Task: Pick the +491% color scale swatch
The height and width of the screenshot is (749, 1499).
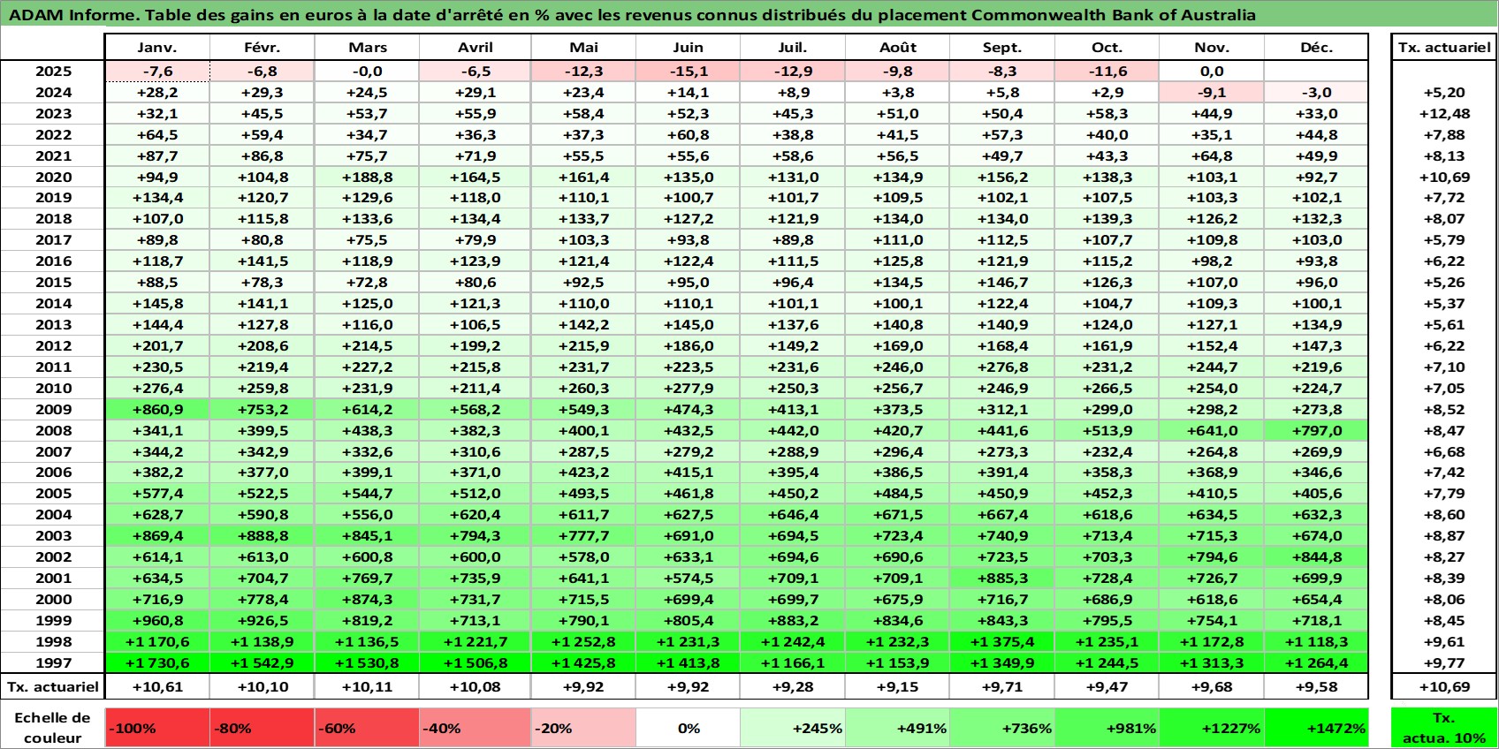Action: [x=898, y=728]
